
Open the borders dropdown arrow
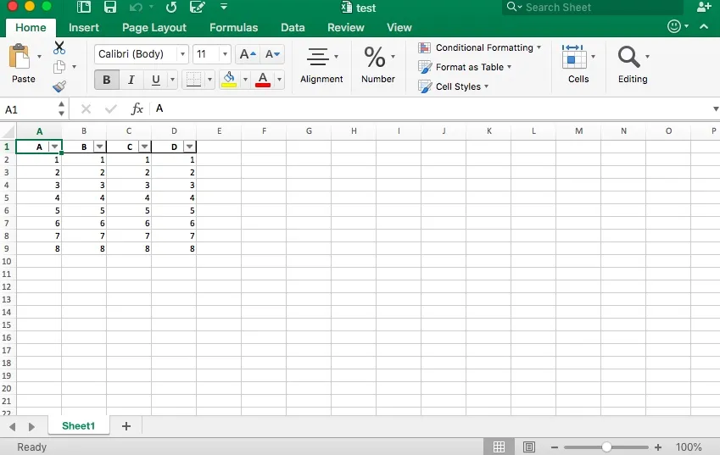point(209,80)
